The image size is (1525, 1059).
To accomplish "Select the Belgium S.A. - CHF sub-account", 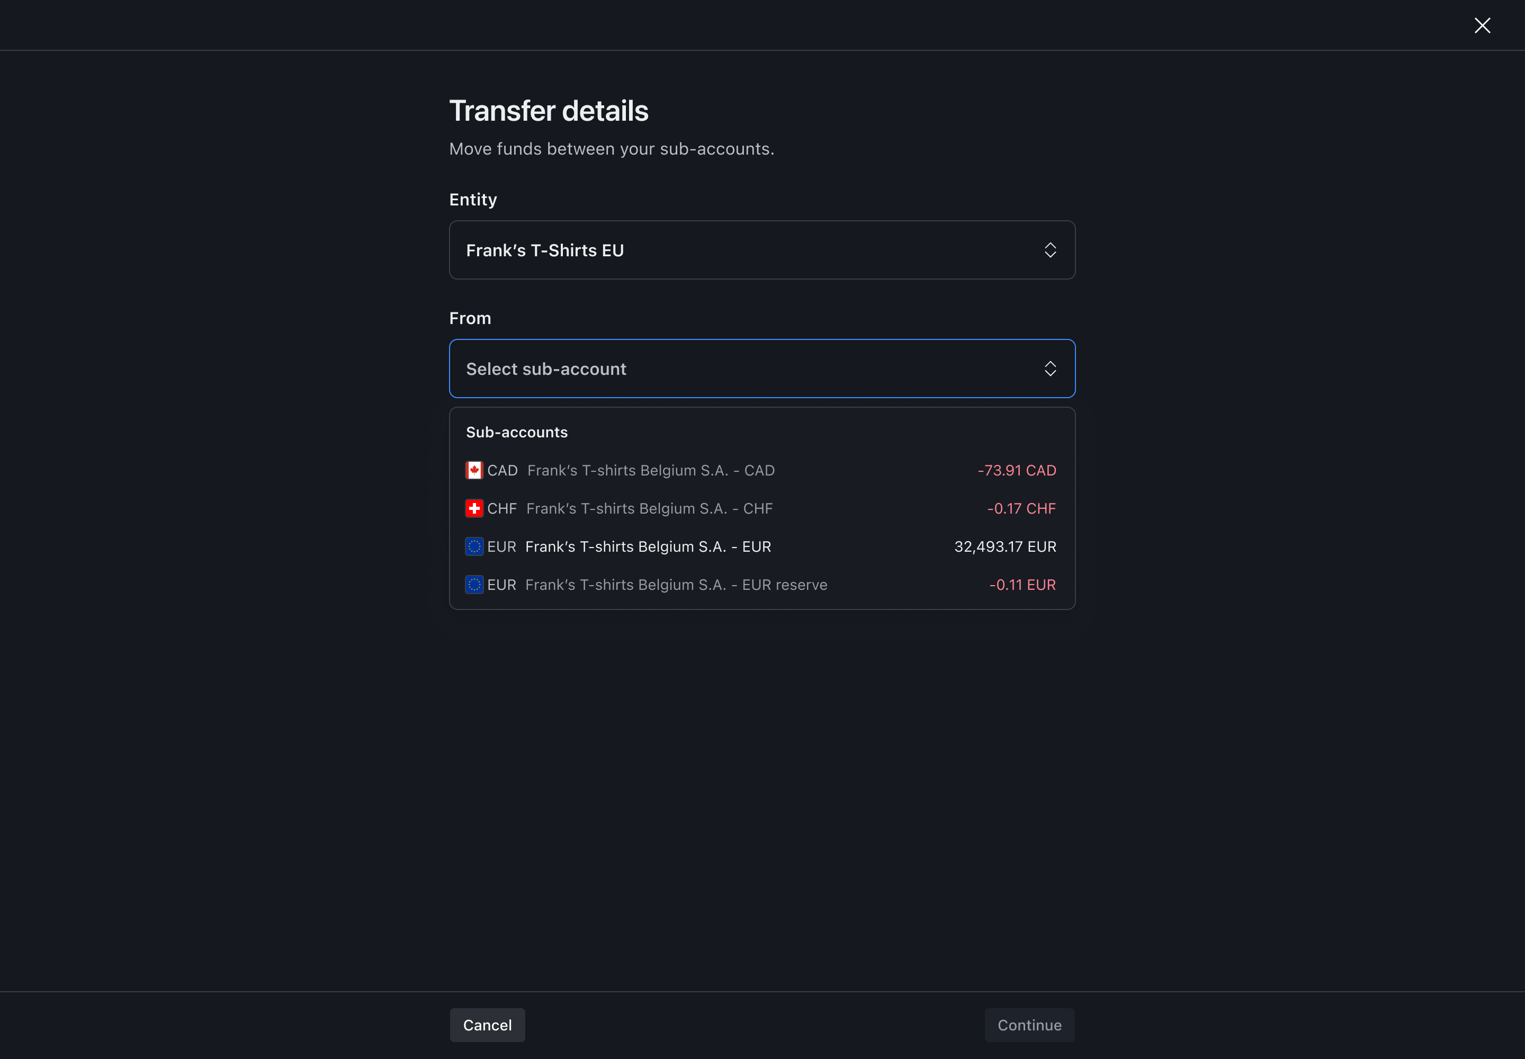I will [761, 508].
